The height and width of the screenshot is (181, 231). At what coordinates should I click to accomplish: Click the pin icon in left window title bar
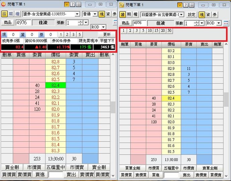point(67,5)
